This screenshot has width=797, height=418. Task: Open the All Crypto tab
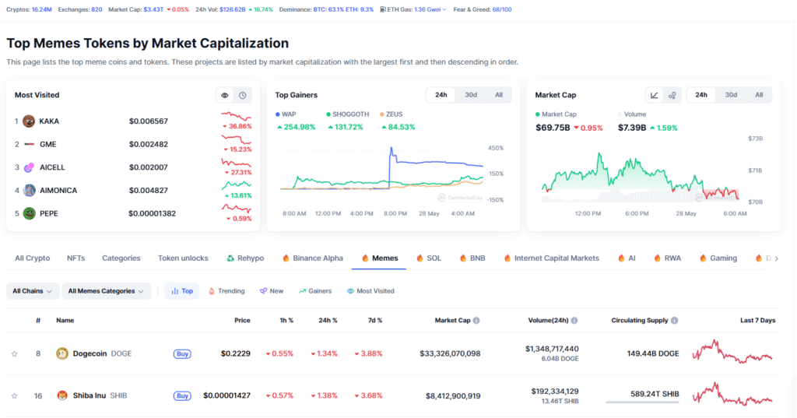33,258
